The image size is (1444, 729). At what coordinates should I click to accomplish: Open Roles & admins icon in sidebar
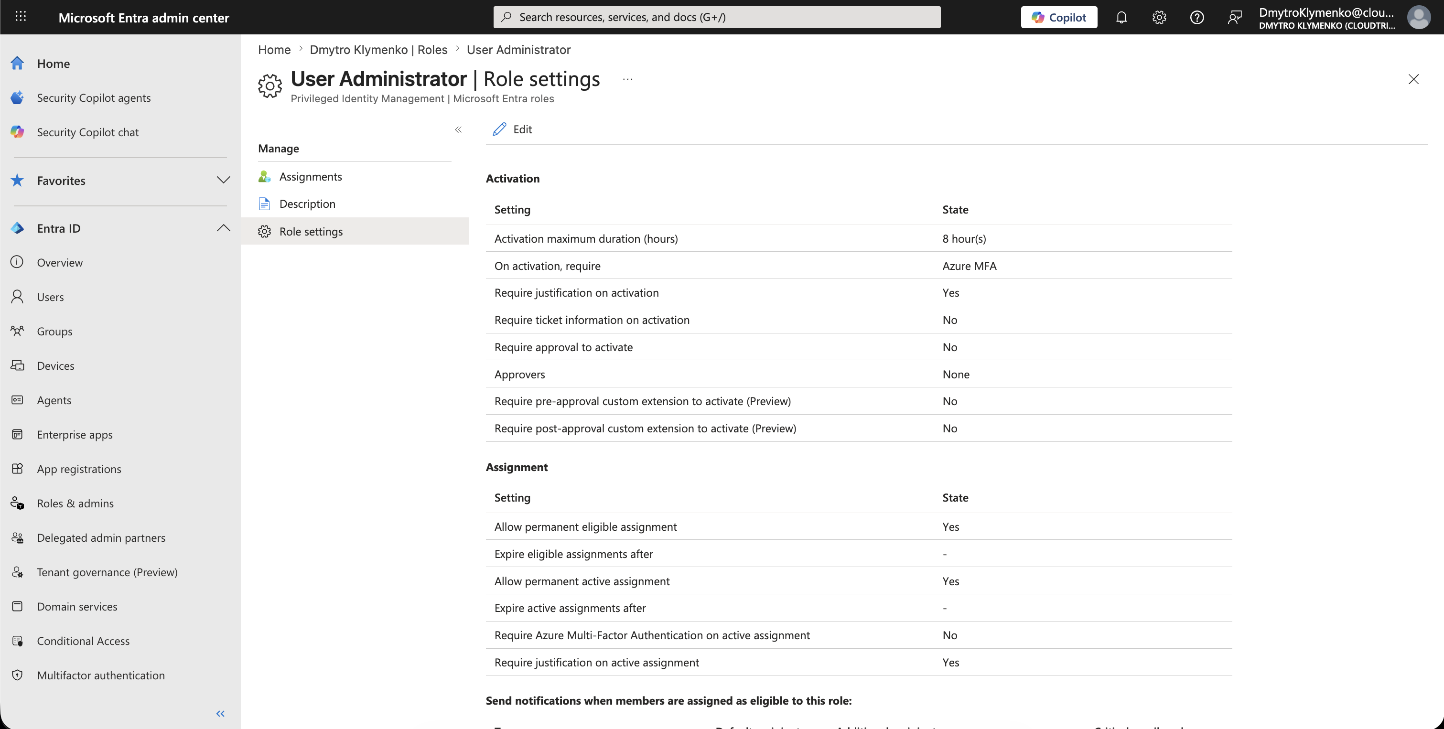(x=17, y=503)
